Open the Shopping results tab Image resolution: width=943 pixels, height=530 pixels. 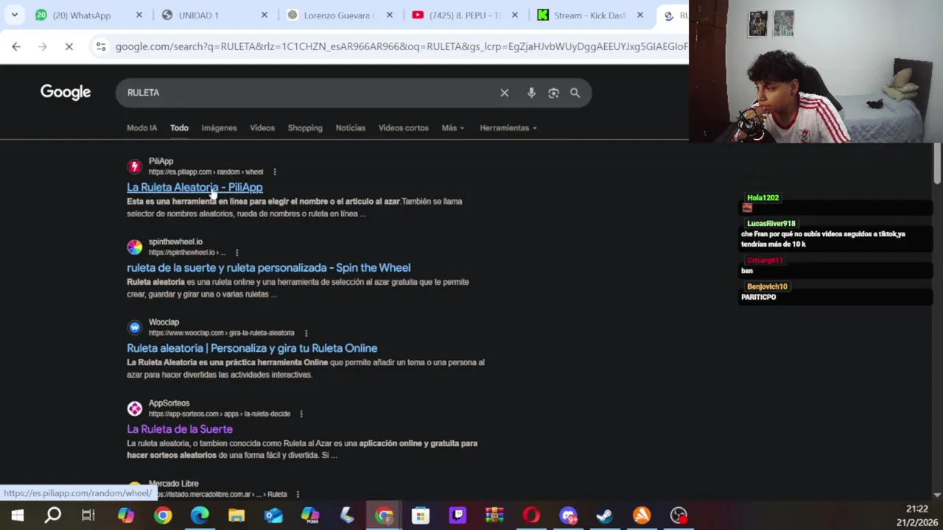[305, 127]
